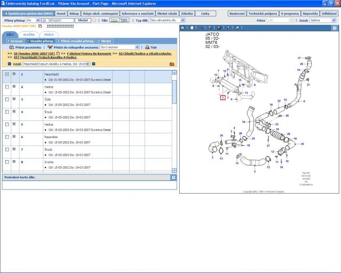The height and width of the screenshot is (273, 341).
Task: Click the shopping cart icon
Action: click(50, 47)
